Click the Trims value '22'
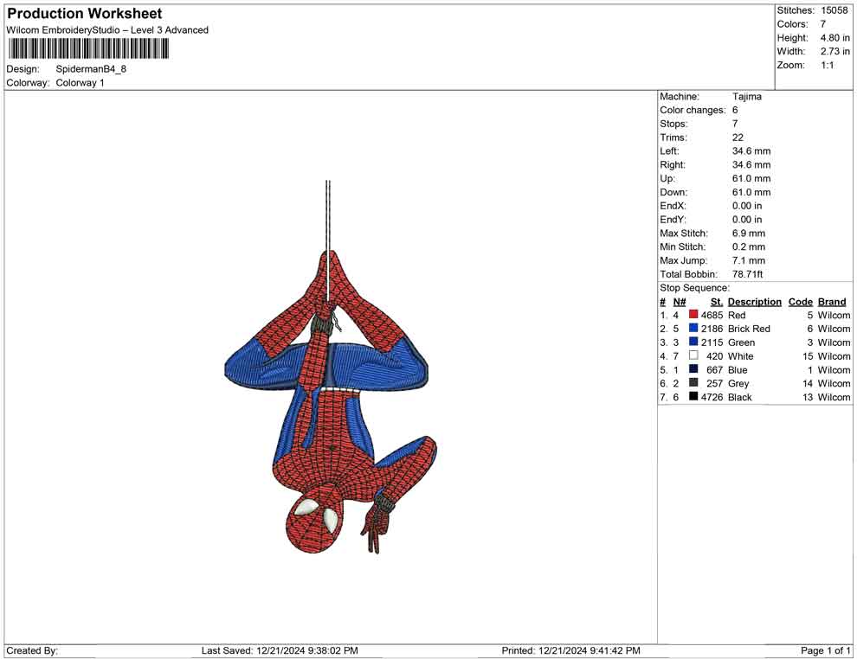 pyautogui.click(x=738, y=138)
